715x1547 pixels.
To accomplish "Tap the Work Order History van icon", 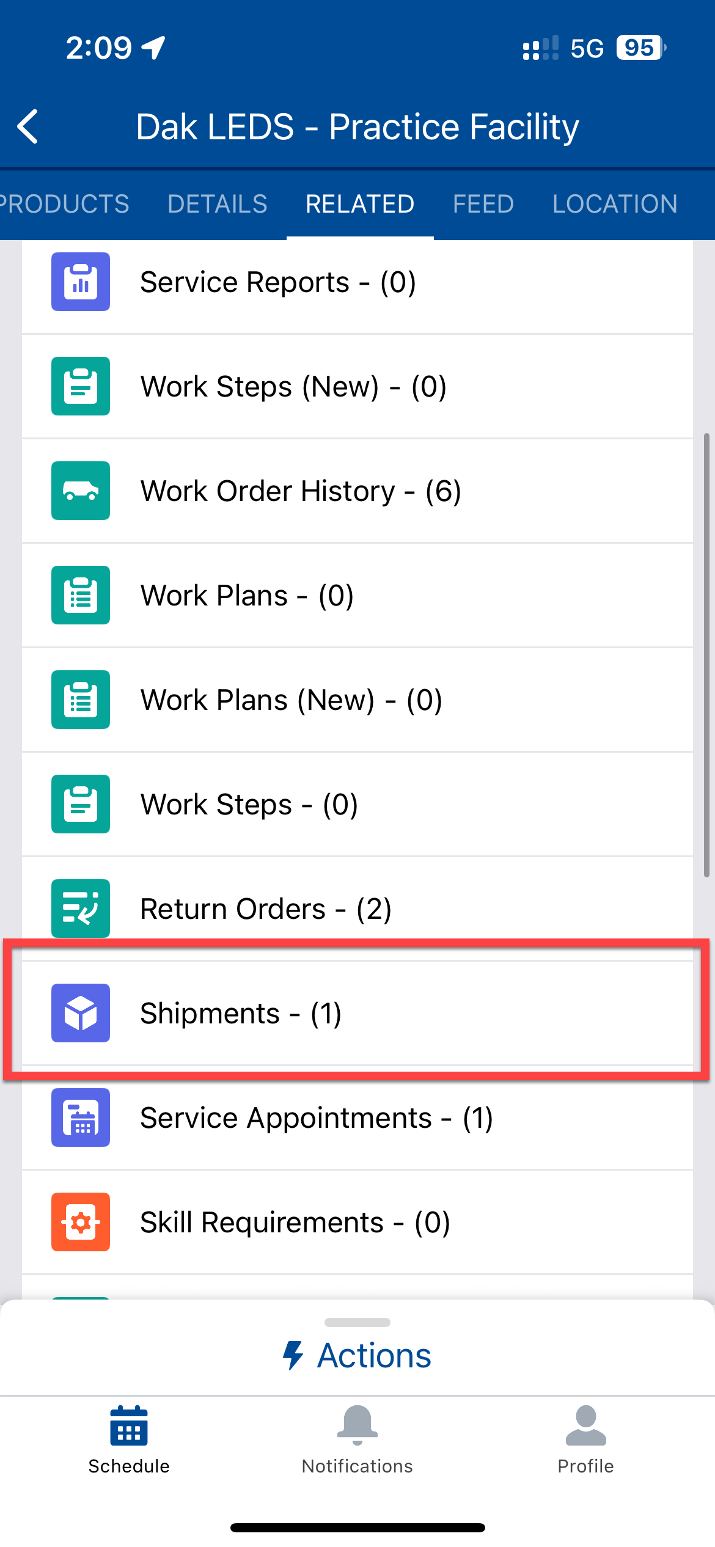I will pyautogui.click(x=81, y=491).
